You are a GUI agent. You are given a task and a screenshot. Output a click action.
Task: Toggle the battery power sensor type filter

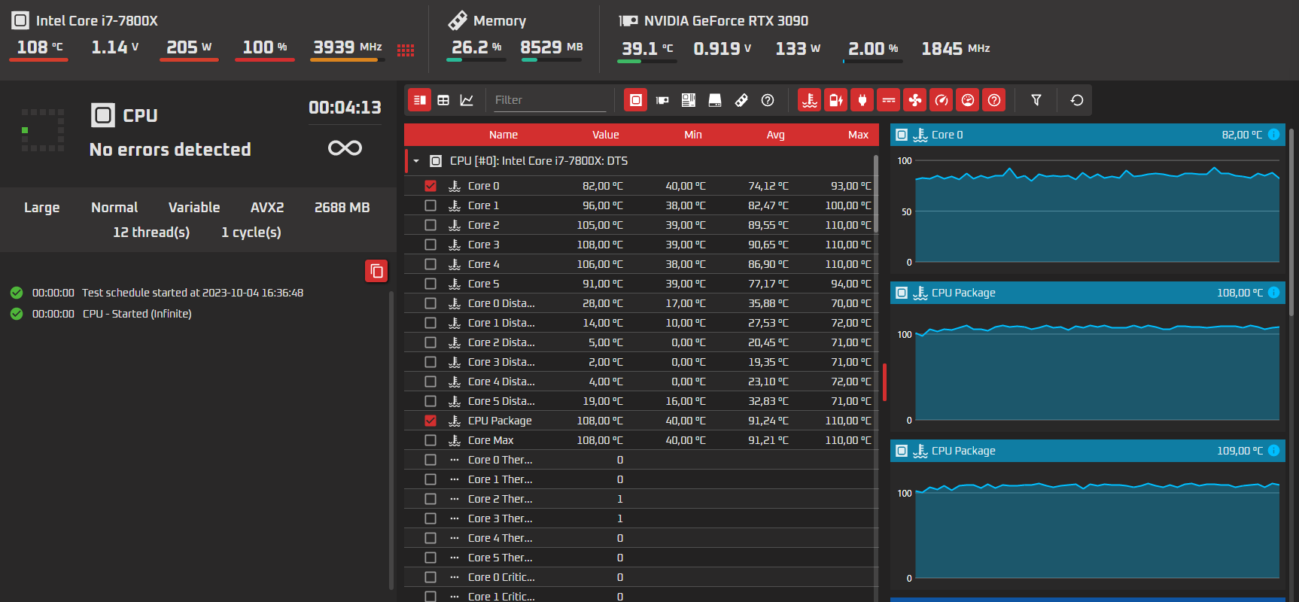click(x=836, y=100)
